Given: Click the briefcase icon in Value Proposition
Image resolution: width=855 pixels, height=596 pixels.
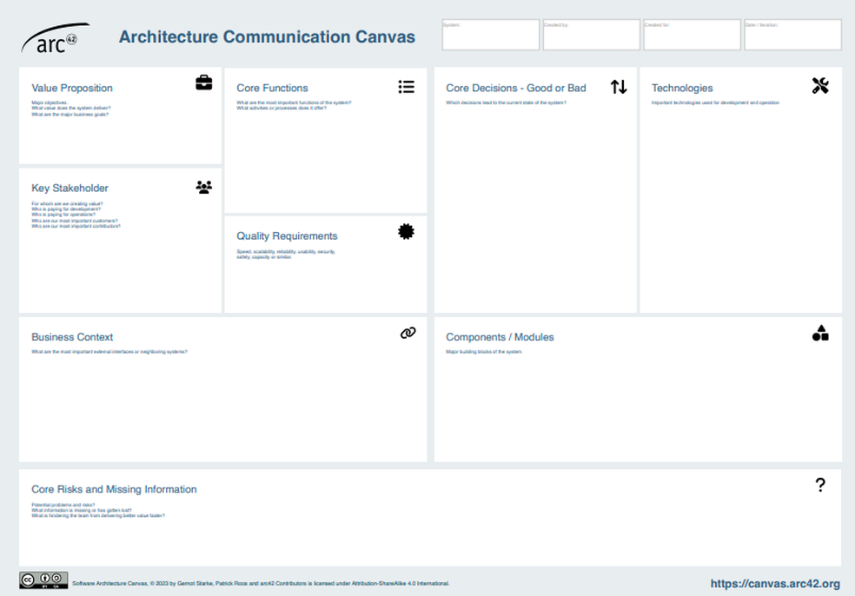Looking at the screenshot, I should point(203,83).
